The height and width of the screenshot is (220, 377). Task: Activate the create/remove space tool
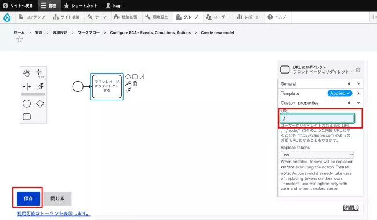tap(27, 87)
